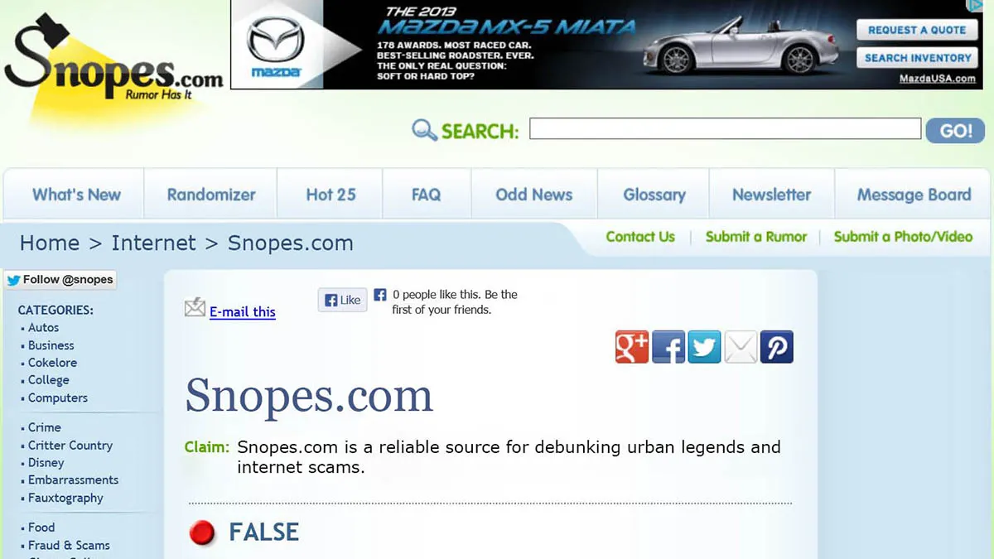The height and width of the screenshot is (559, 994).
Task: Select the Fauxtography category
Action: point(65,498)
